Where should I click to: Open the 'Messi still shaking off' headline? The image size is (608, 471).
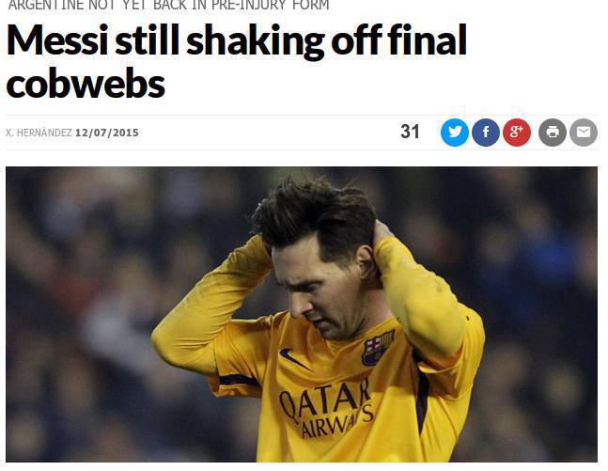coord(237,61)
